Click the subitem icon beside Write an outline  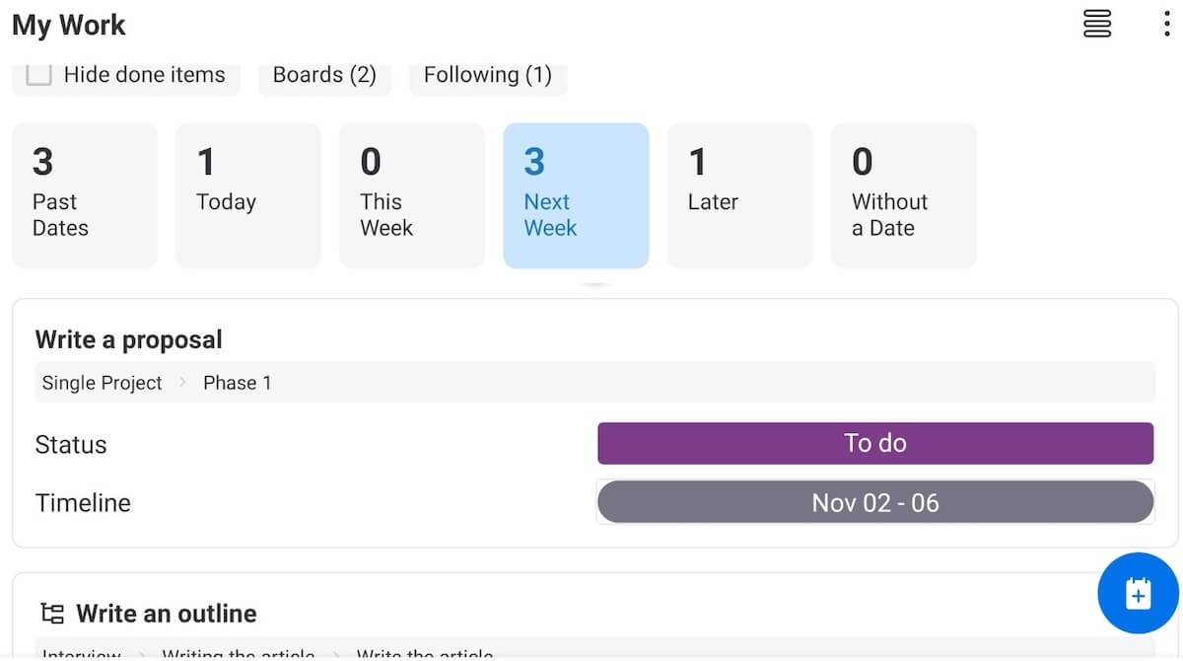pos(52,614)
